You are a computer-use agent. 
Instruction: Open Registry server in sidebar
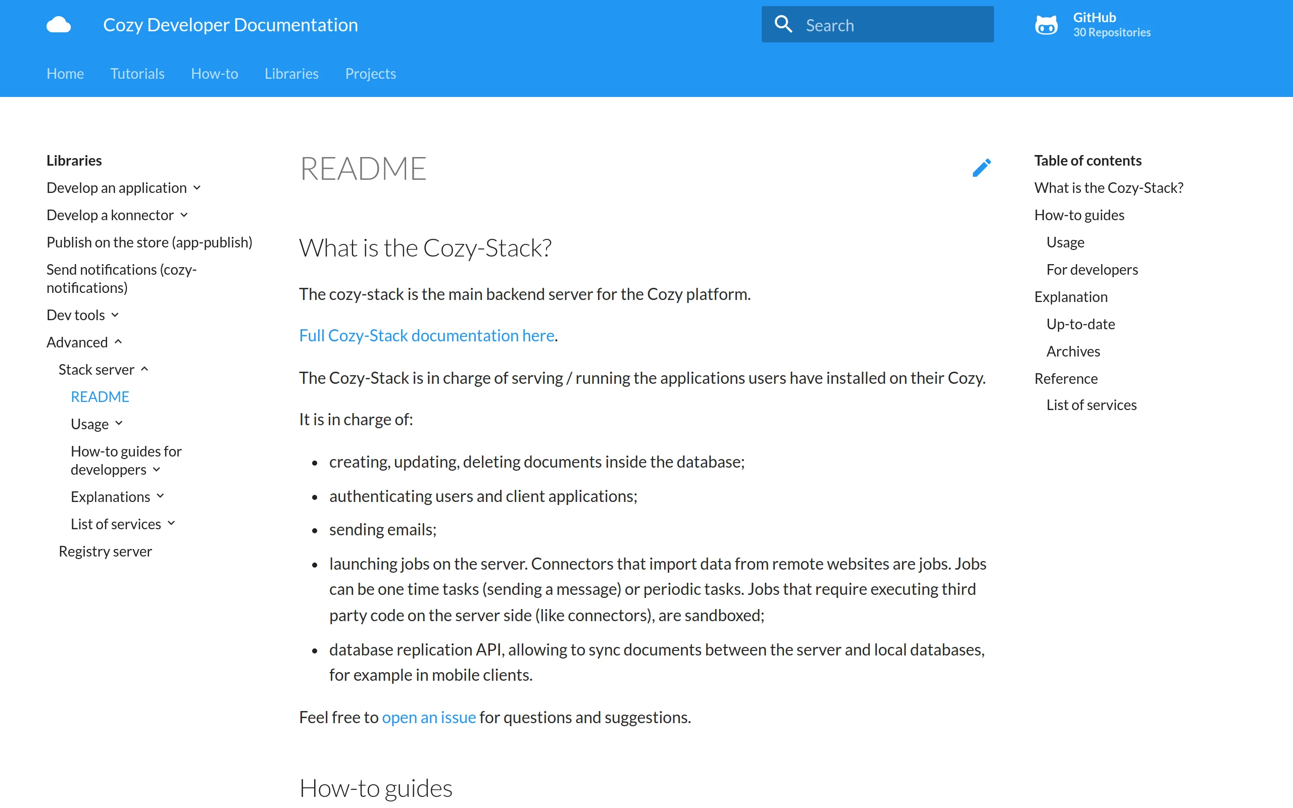pyautogui.click(x=105, y=551)
